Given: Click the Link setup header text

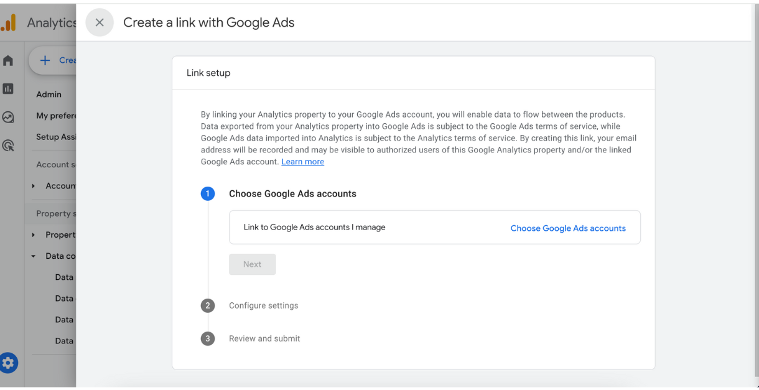Looking at the screenshot, I should [208, 73].
